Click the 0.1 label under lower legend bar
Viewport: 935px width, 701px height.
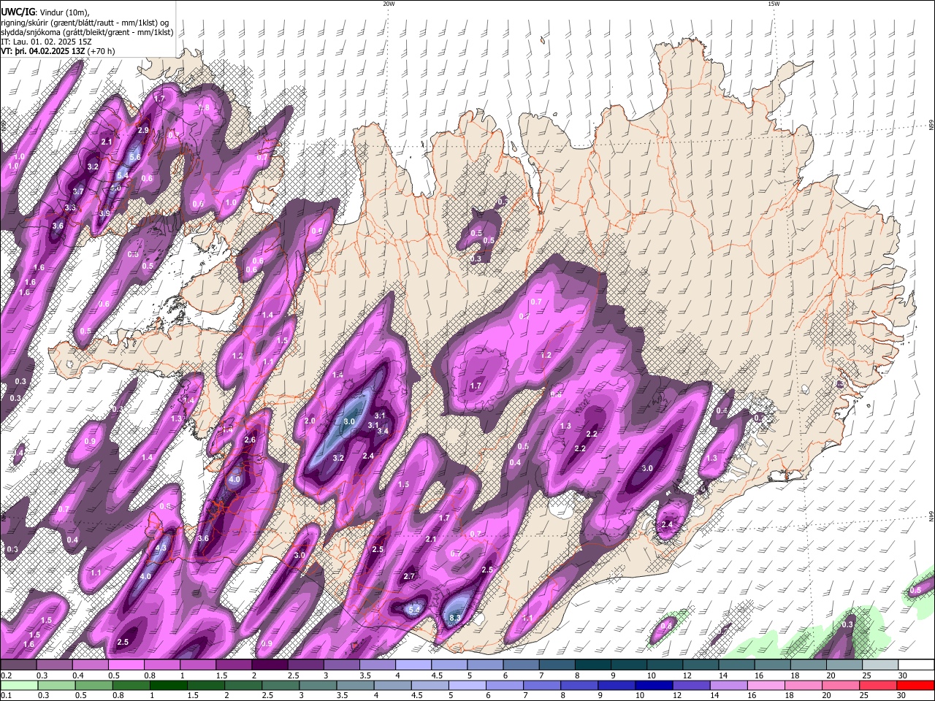coord(6,695)
